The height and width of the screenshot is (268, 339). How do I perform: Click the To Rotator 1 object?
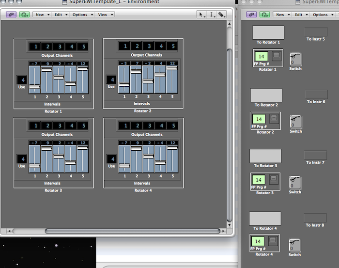tap(268, 32)
